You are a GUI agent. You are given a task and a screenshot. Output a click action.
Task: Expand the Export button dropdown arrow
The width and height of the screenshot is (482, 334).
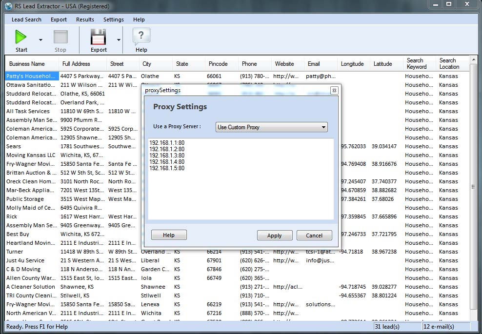(119, 40)
